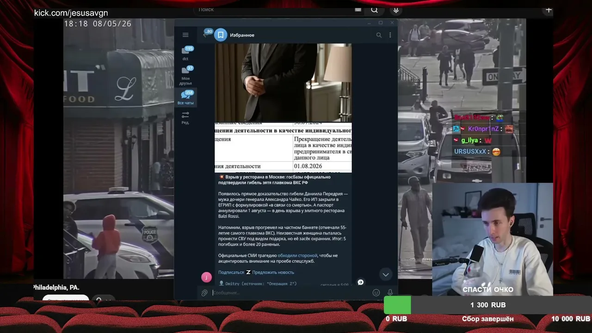
Task: Maximize the Telegram window
Action: click(381, 23)
